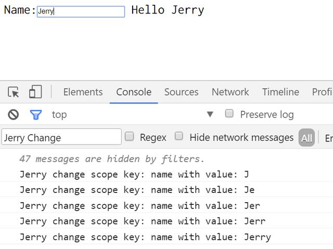
Task: Click the Name input field containing Jerry
Action: pyautogui.click(x=81, y=11)
